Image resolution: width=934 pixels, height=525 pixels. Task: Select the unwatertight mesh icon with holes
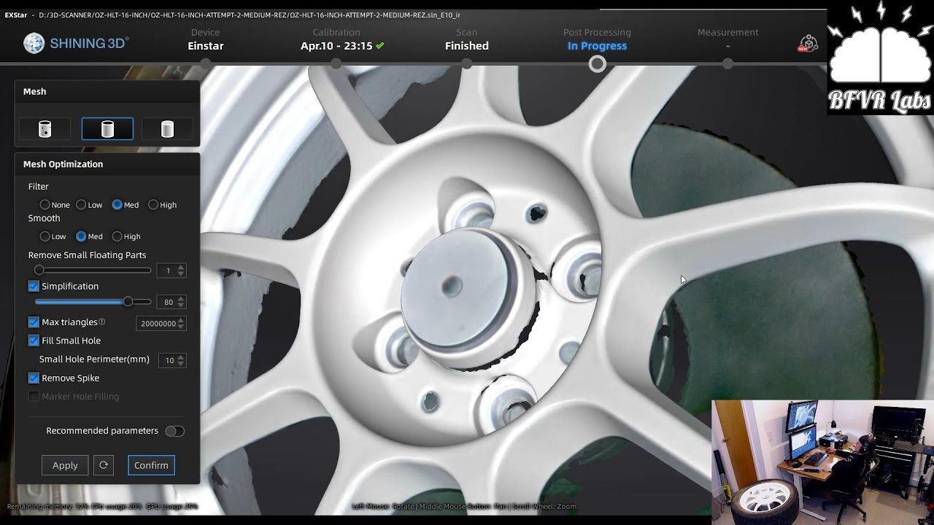(45, 129)
